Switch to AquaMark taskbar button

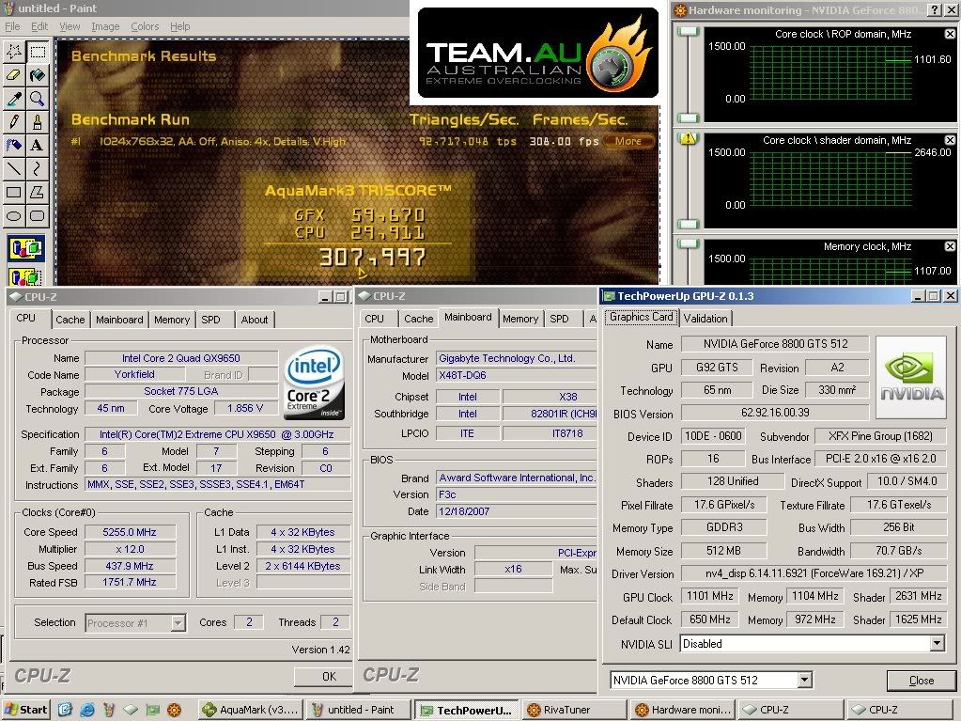(x=251, y=710)
